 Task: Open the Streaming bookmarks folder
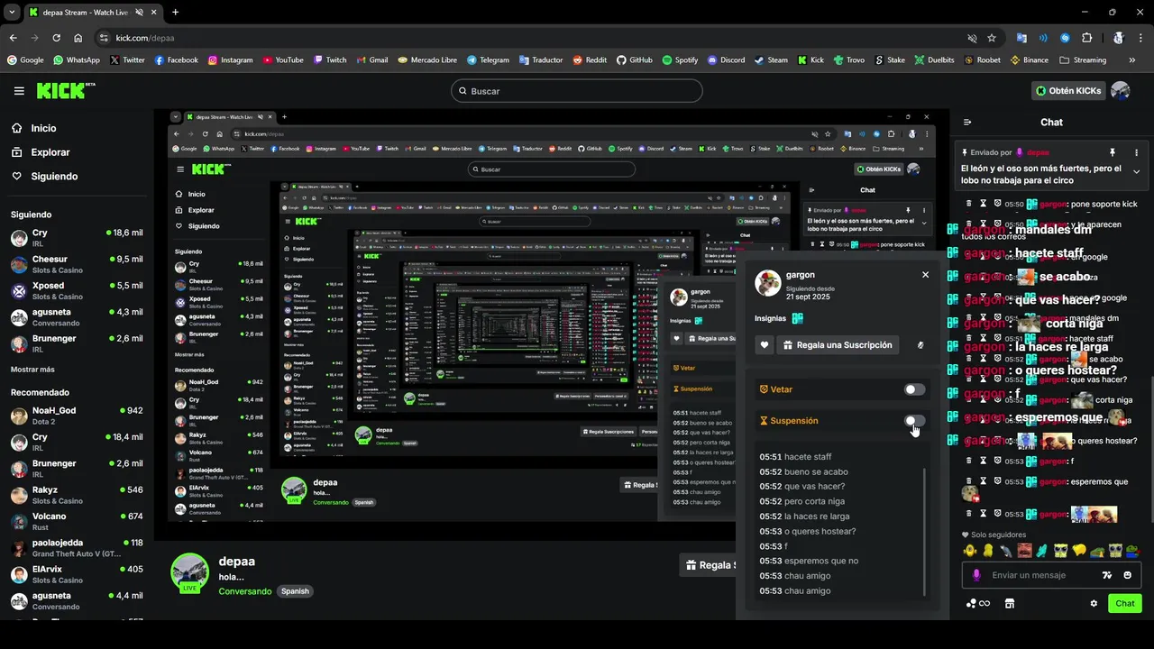click(1083, 60)
